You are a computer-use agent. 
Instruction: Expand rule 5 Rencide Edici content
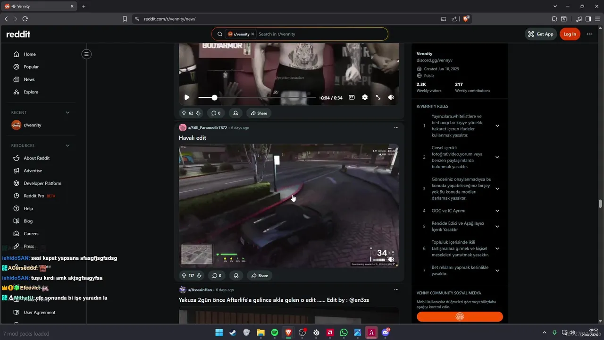click(497, 226)
